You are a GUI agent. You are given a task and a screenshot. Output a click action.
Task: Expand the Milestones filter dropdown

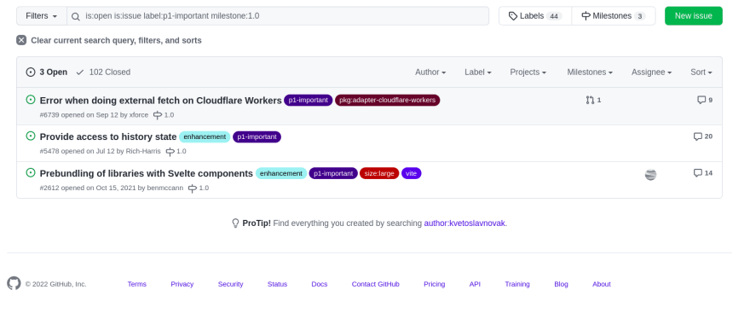(590, 72)
